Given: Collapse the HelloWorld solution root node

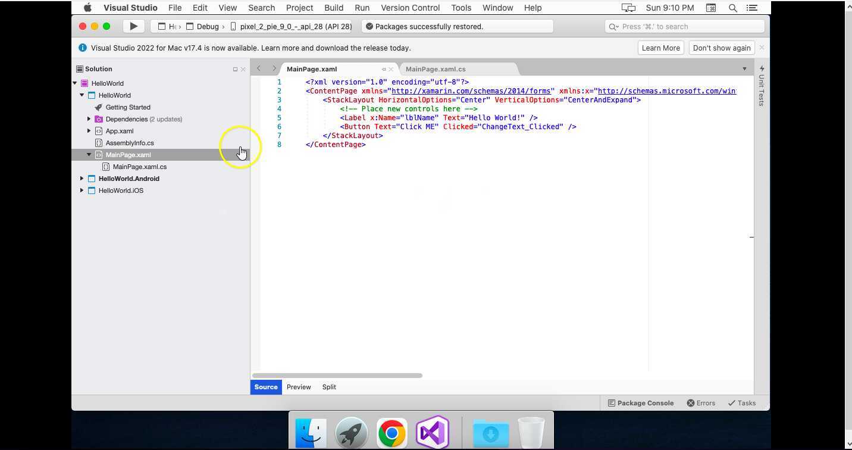Looking at the screenshot, I should 75,83.
